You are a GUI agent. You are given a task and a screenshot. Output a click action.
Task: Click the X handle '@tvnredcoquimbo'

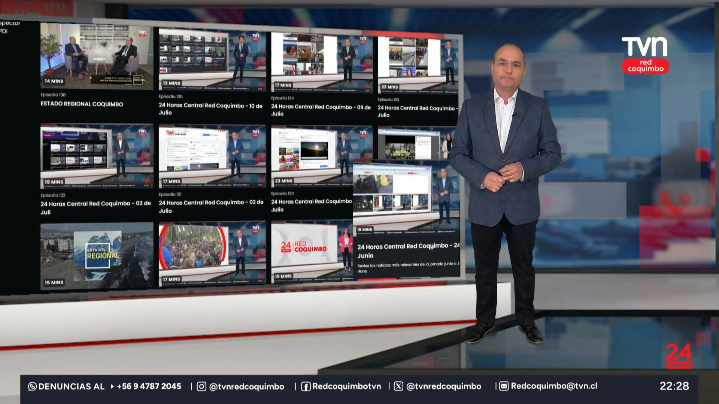444,386
